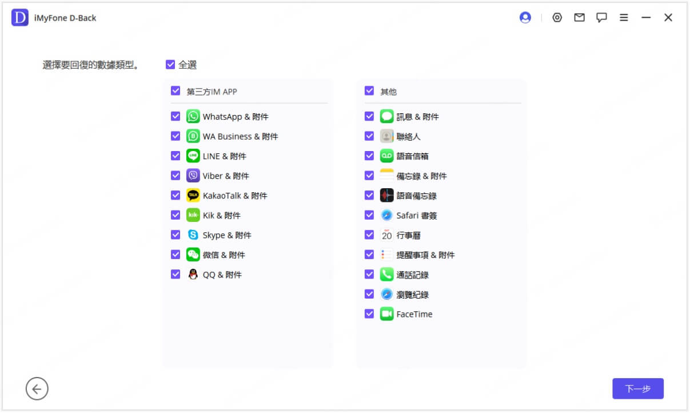Image resolution: width=690 pixels, height=413 pixels.
Task: Click the FaceTime camera icon
Action: [387, 314]
